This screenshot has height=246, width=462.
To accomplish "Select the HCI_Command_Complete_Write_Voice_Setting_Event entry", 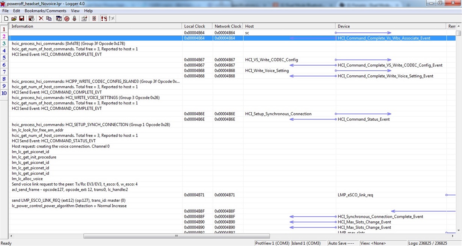I will pos(385,76).
